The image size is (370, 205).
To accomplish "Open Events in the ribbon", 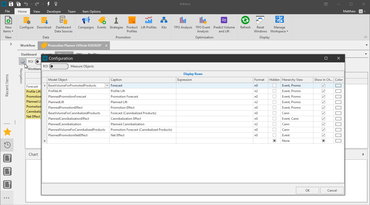I will point(102,23).
